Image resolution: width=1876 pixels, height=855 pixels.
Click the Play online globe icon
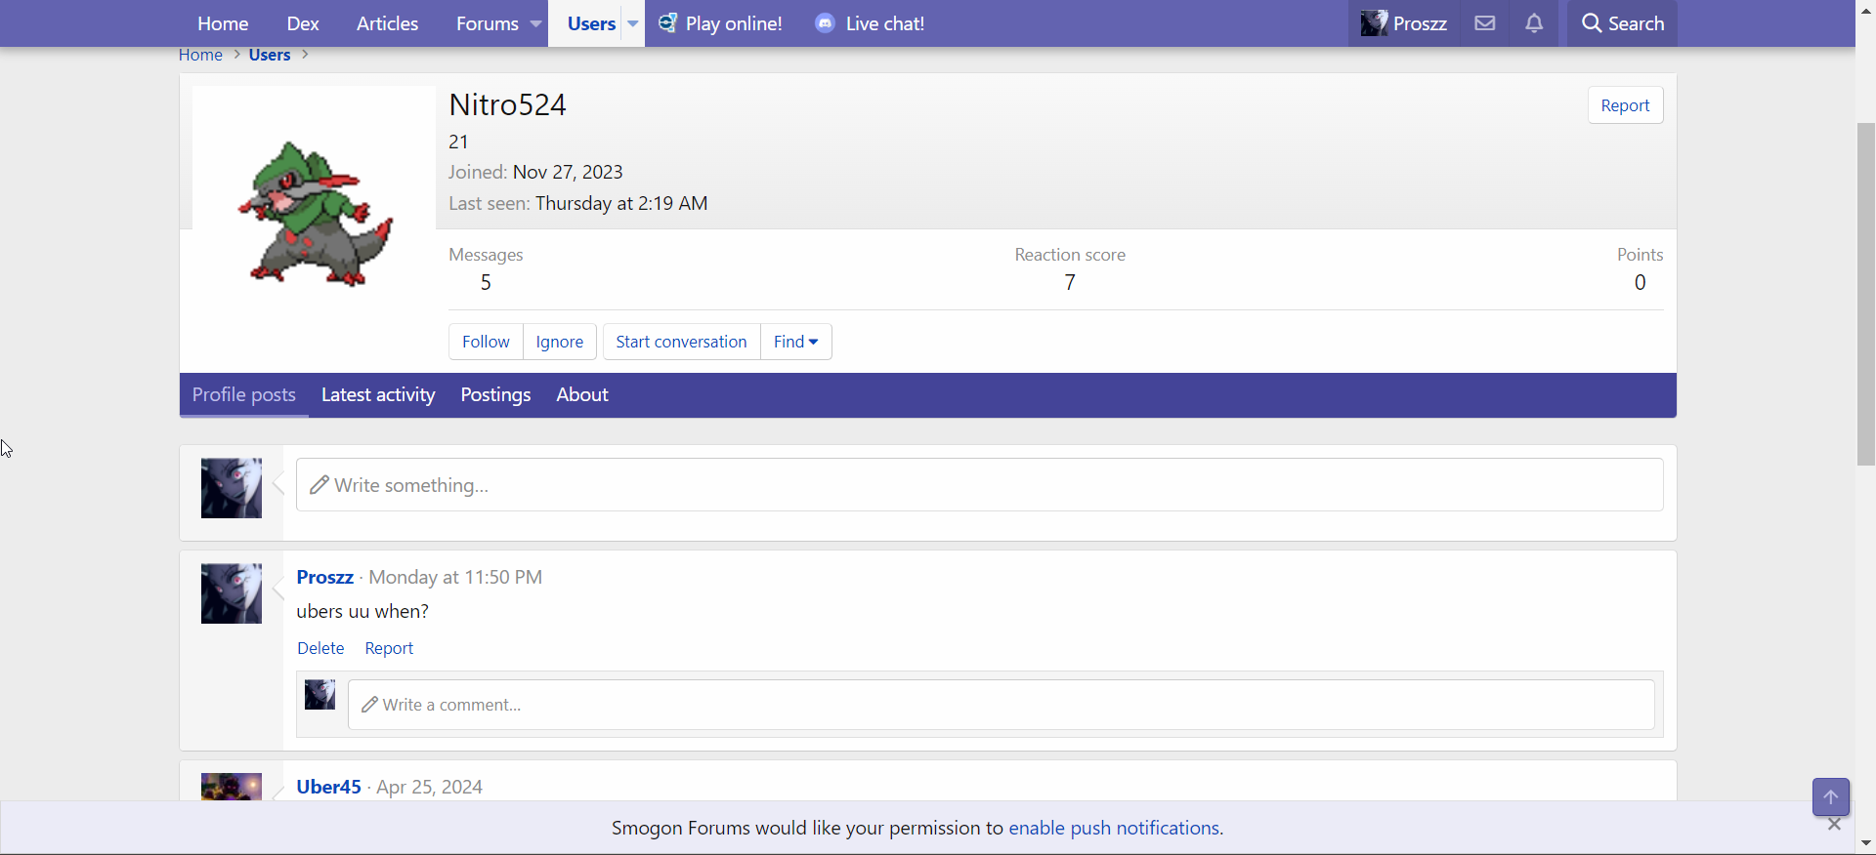coord(667,23)
